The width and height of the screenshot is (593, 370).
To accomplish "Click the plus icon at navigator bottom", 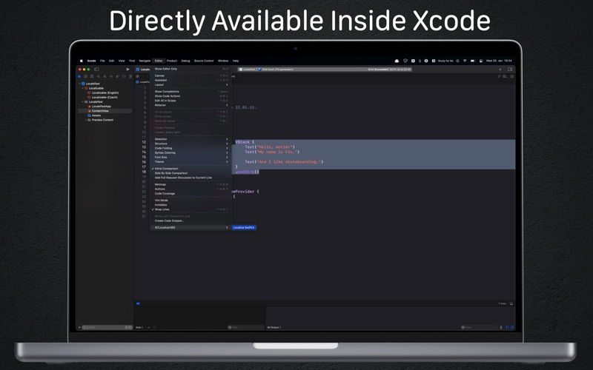I will [x=79, y=327].
